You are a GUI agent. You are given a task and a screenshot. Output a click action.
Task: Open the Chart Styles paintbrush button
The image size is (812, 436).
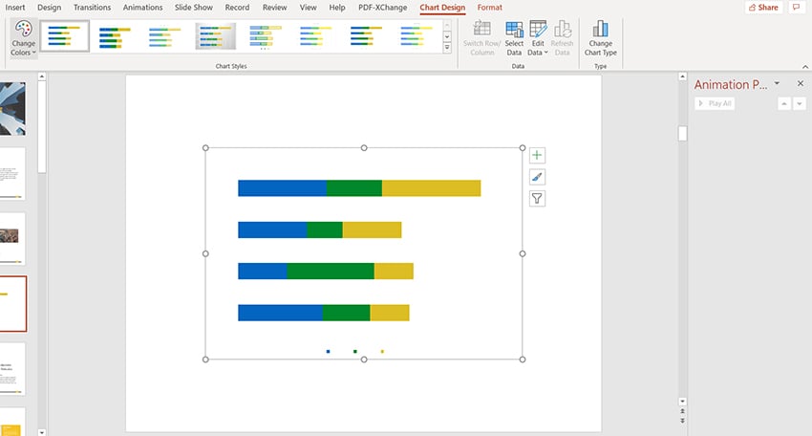click(x=537, y=177)
